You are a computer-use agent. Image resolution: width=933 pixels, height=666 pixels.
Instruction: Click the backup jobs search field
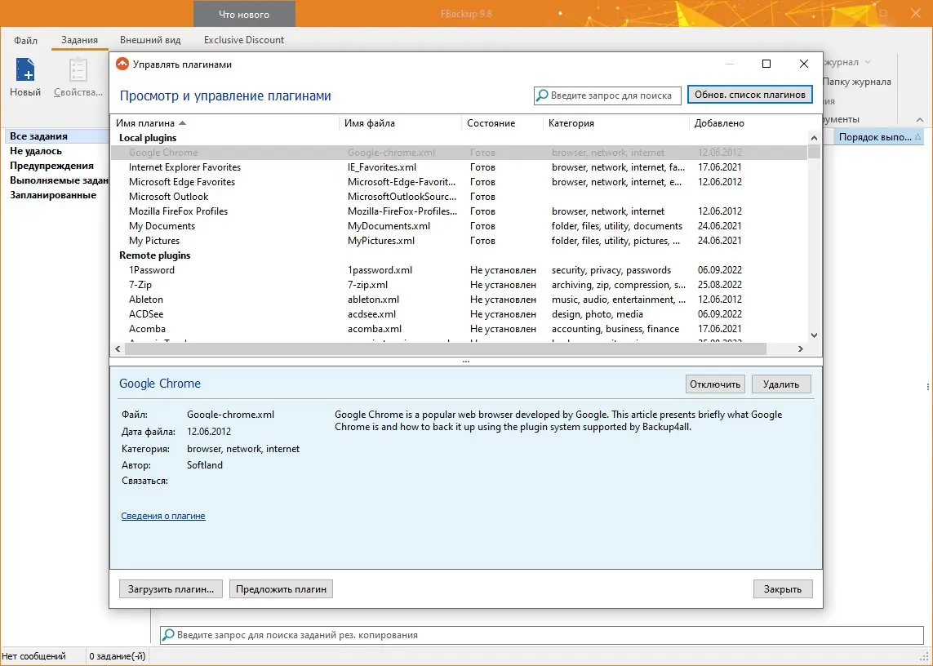[x=541, y=634]
